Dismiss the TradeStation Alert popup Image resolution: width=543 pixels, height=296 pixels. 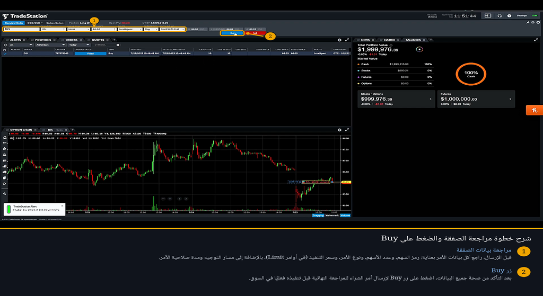[x=63, y=206]
